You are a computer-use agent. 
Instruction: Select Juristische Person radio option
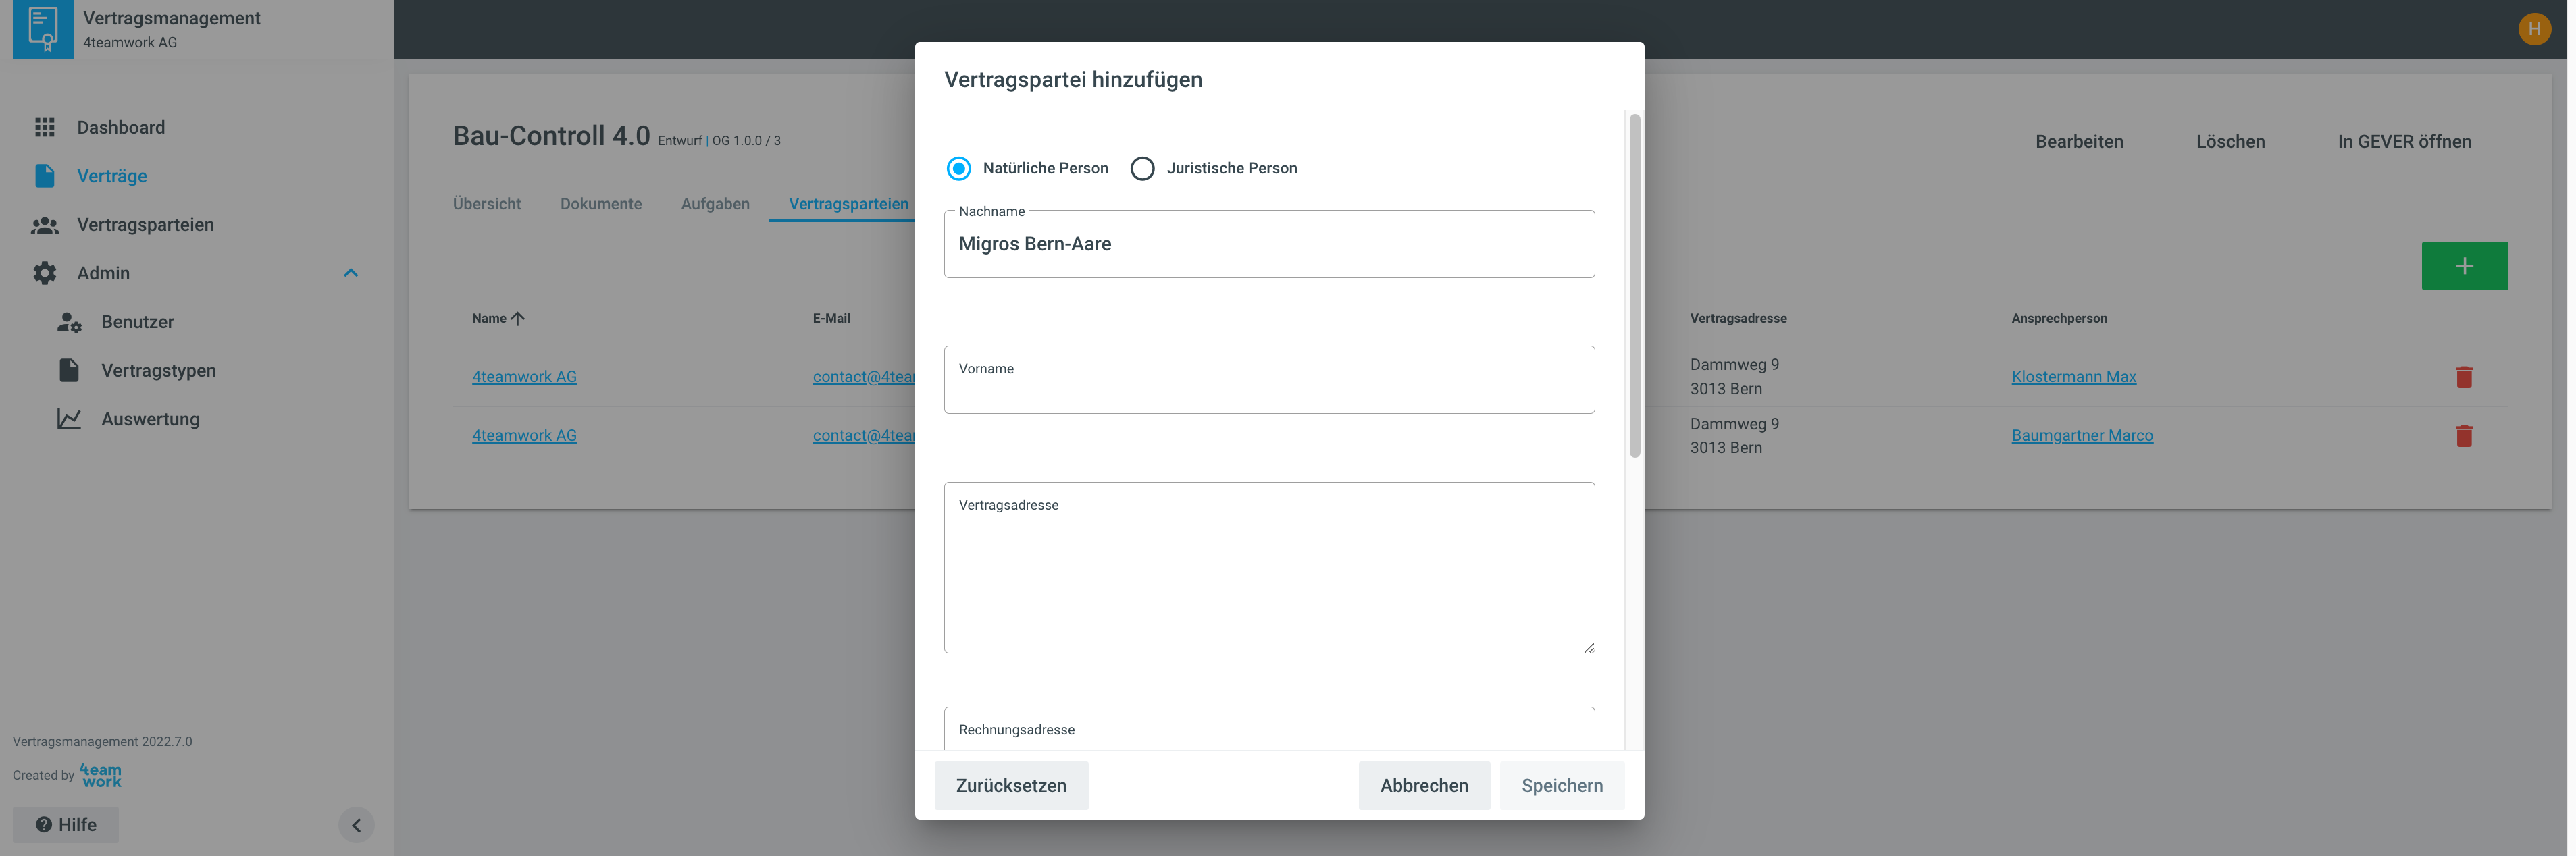tap(1142, 168)
